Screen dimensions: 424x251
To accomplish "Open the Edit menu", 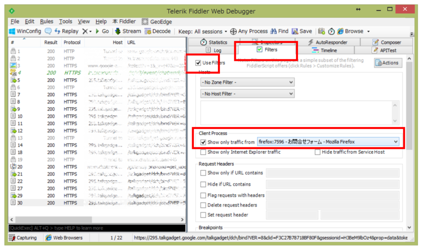I will (30, 22).
